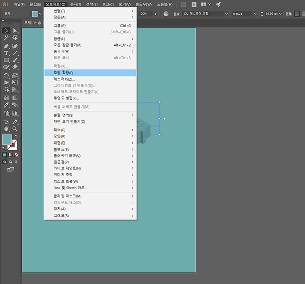Enable Draw Inside mode
Viewport: 305px width, 284px height.
coord(16,162)
